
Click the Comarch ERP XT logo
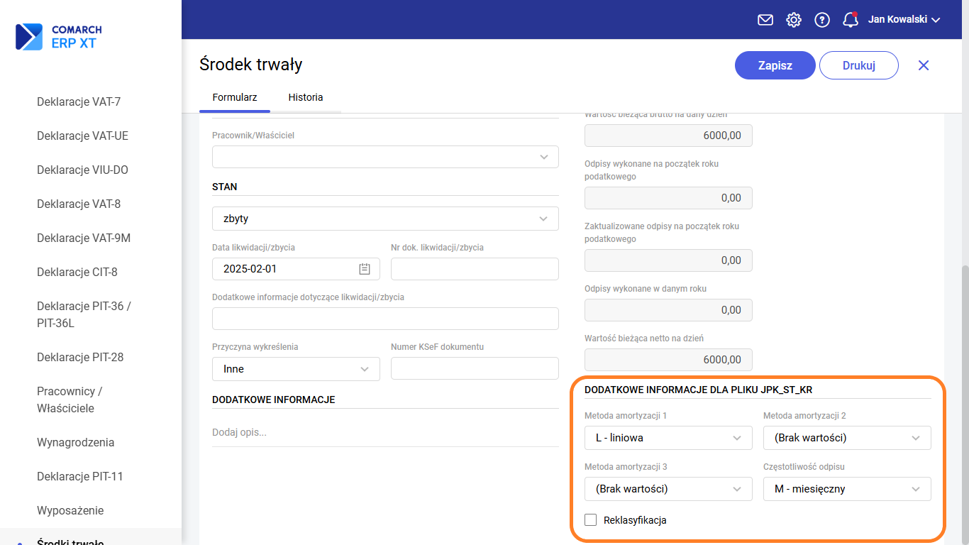coord(59,37)
